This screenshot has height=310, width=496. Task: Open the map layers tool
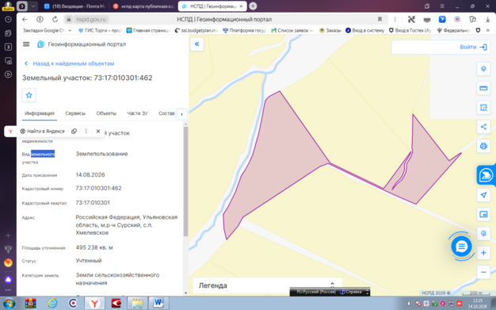click(x=483, y=69)
